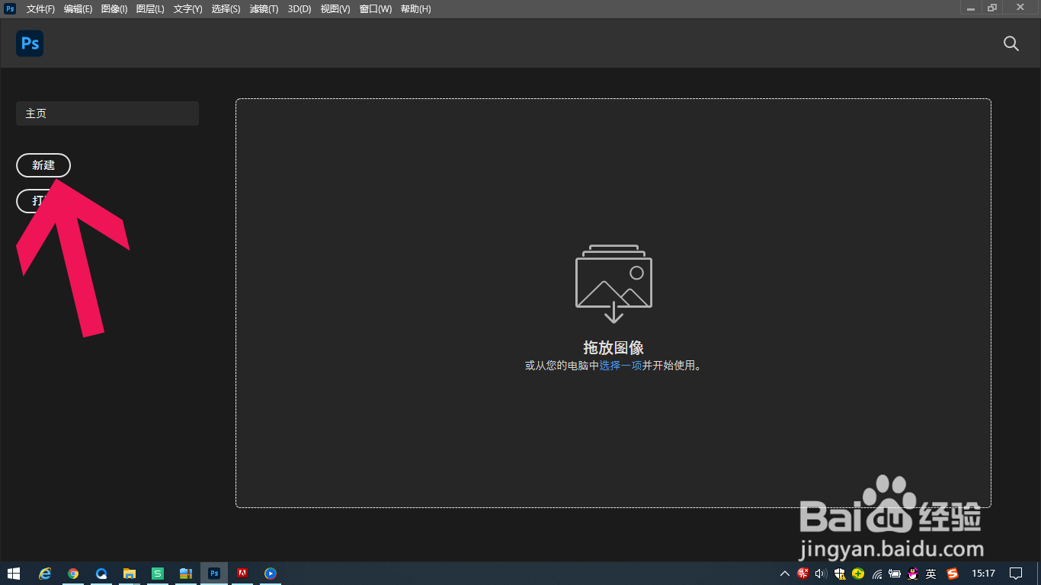The image size is (1041, 585).
Task: Open the red Adobe taskbar icon
Action: pos(242,574)
